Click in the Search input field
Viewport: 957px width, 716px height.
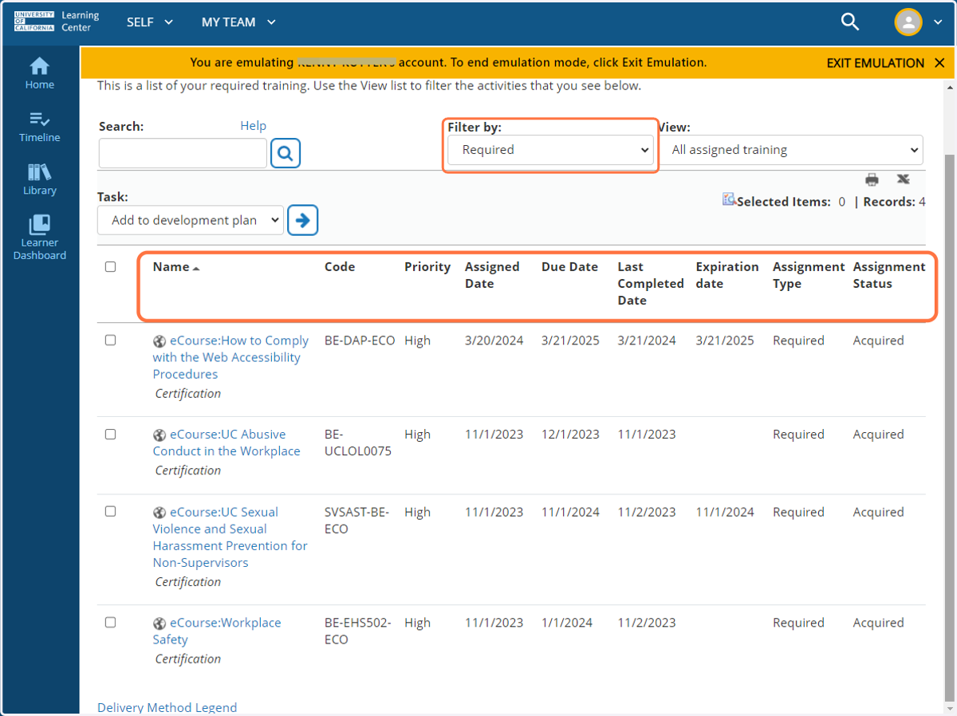[x=183, y=153]
